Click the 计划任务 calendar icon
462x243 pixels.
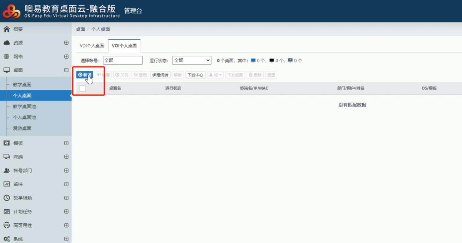6,212
